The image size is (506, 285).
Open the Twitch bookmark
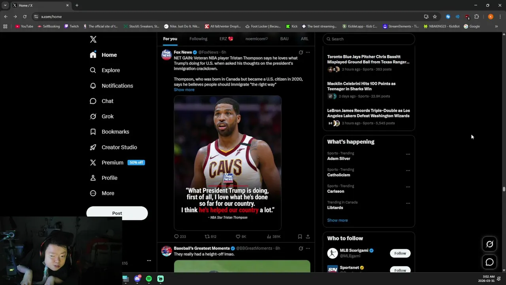(x=72, y=27)
